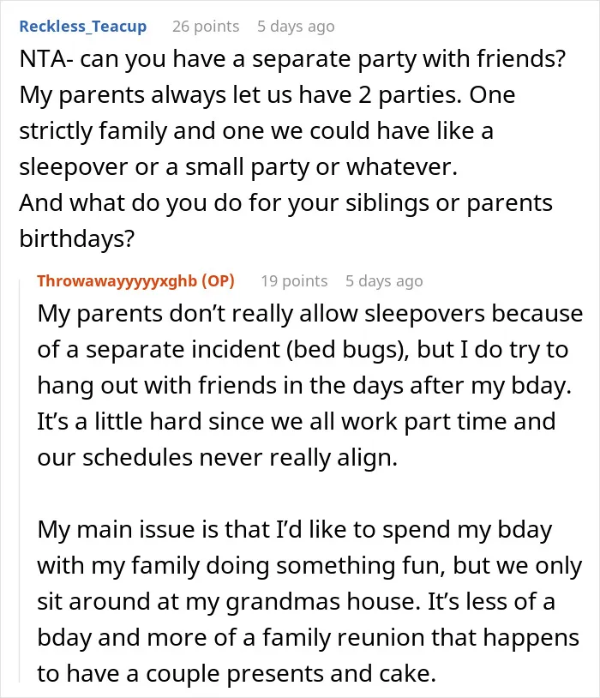Screen dimensions: 600x698
Task: Click the line 'sleepover or a small party'
Action: pyautogui.click(x=238, y=167)
